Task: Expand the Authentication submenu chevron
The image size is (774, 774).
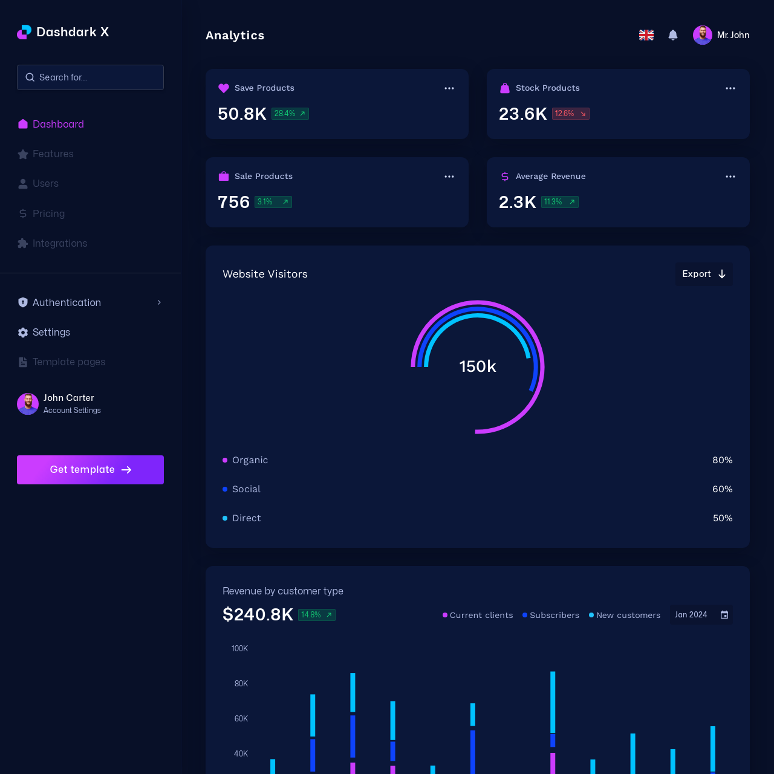Action: tap(159, 302)
